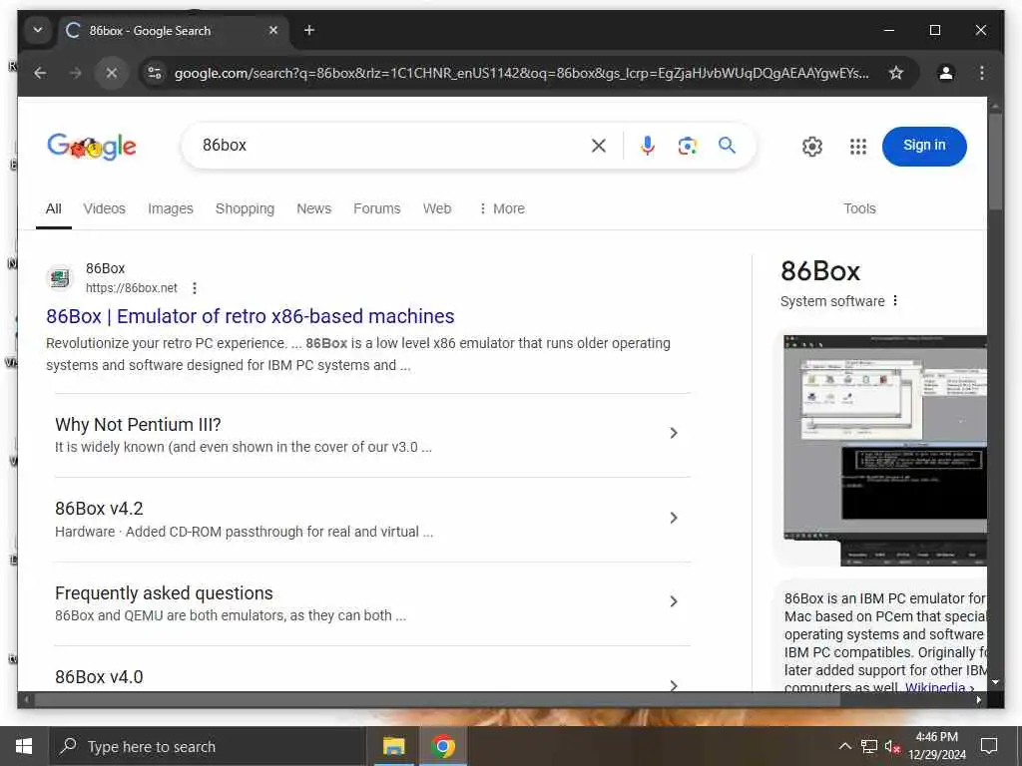Screen dimensions: 1022x766
Task: Expand chevron for 86Box v4.2
Action: pyautogui.click(x=674, y=518)
